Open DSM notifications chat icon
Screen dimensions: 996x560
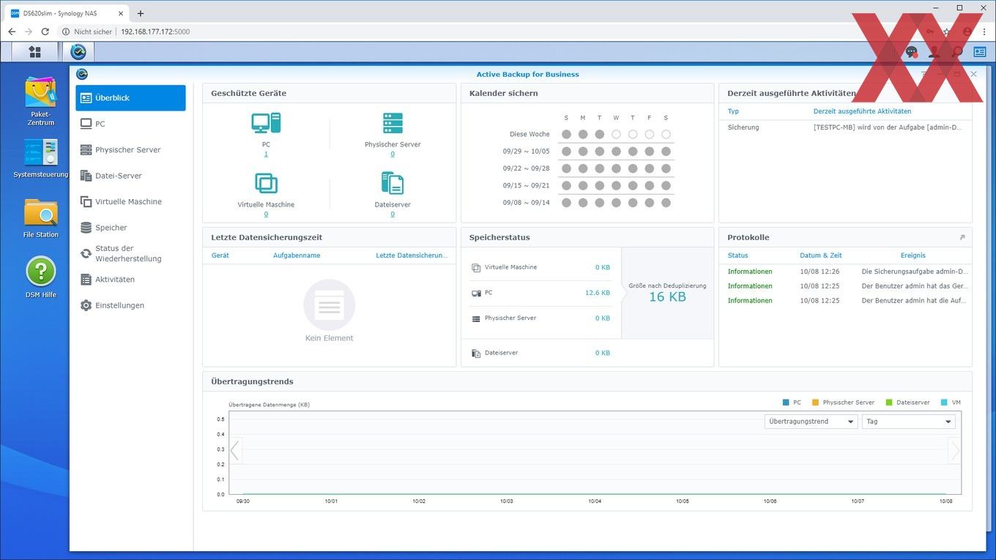pyautogui.click(x=911, y=52)
